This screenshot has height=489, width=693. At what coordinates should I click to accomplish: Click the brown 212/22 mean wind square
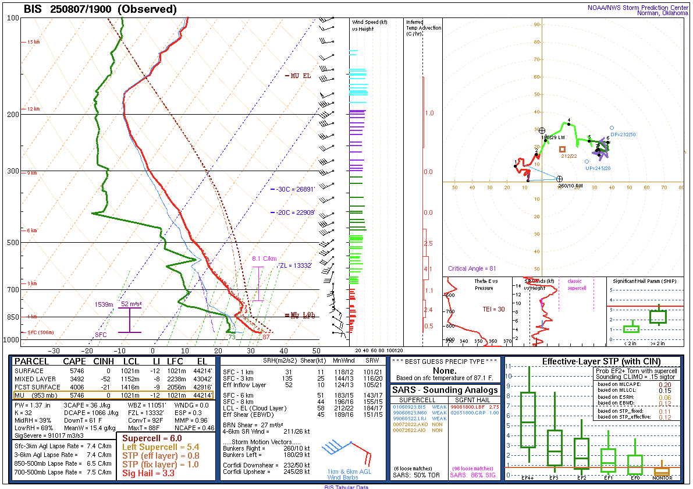(562, 150)
